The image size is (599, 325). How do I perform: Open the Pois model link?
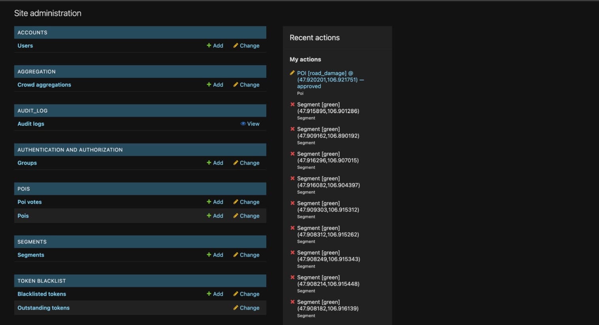coord(23,215)
